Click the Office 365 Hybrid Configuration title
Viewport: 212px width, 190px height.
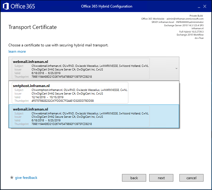107,6
